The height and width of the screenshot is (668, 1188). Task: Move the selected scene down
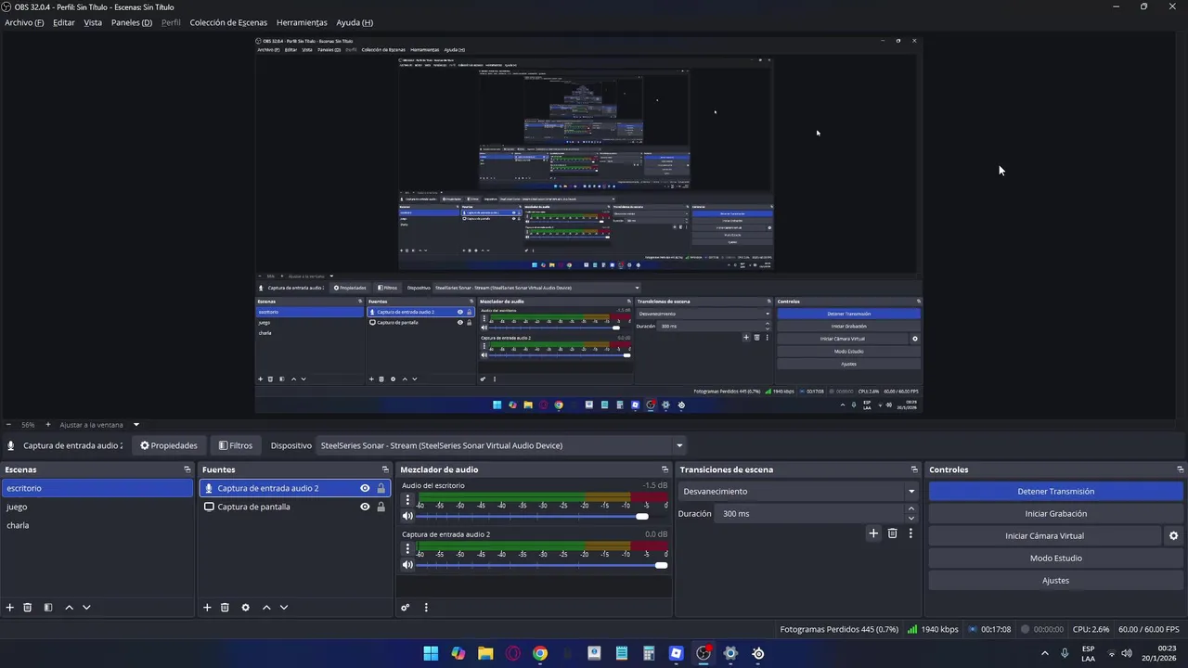86,608
